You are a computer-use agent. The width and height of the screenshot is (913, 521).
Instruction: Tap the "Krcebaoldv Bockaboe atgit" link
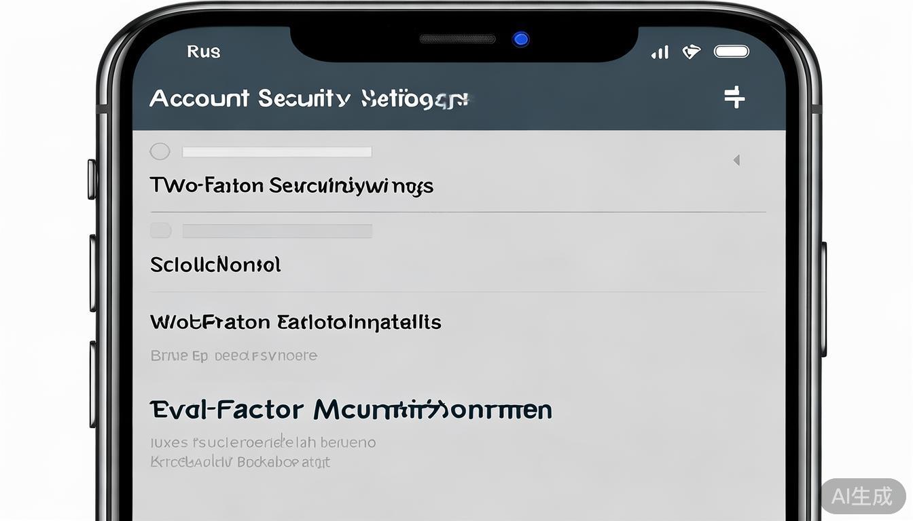pos(240,462)
